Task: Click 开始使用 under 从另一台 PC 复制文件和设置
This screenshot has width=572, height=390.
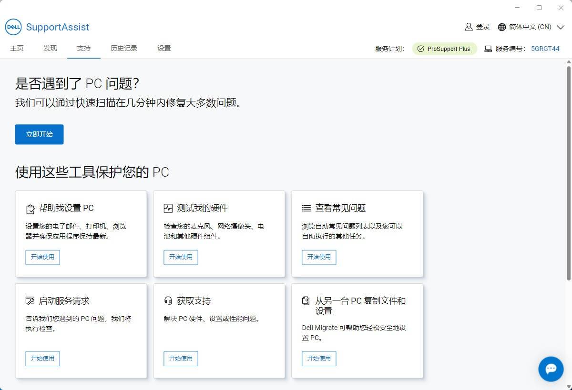Action: pyautogui.click(x=319, y=359)
